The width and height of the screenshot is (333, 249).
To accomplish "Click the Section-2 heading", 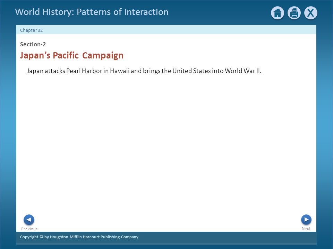I will [x=33, y=44].
